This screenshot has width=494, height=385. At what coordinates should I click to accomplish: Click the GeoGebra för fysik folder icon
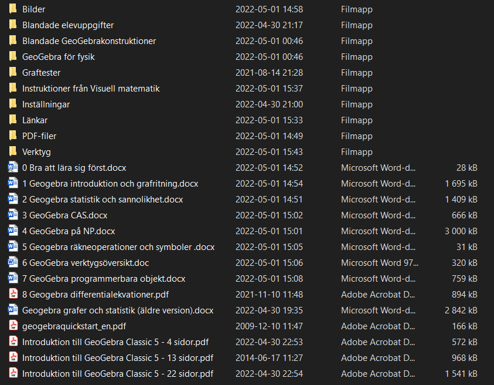[13, 57]
